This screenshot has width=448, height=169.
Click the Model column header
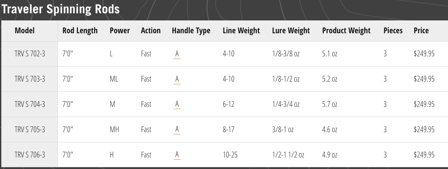coord(24,31)
